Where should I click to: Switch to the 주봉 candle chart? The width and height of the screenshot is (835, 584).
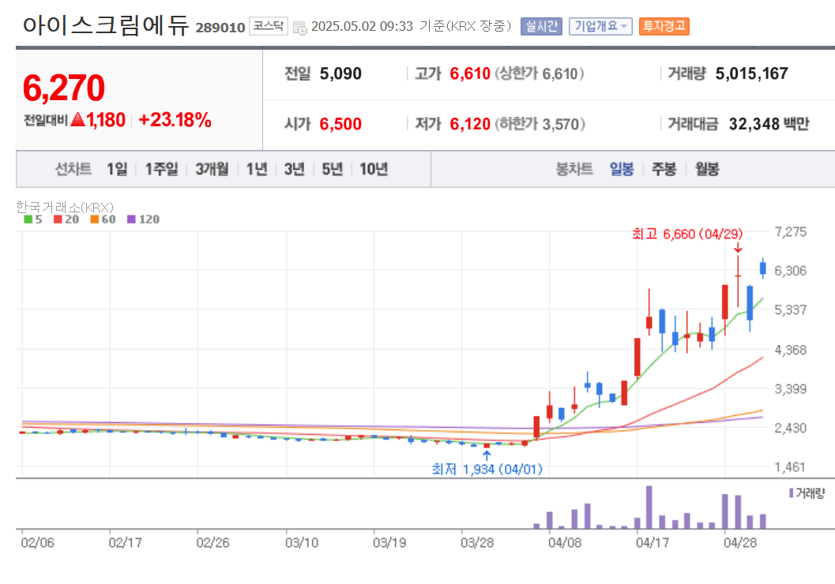[x=664, y=169]
